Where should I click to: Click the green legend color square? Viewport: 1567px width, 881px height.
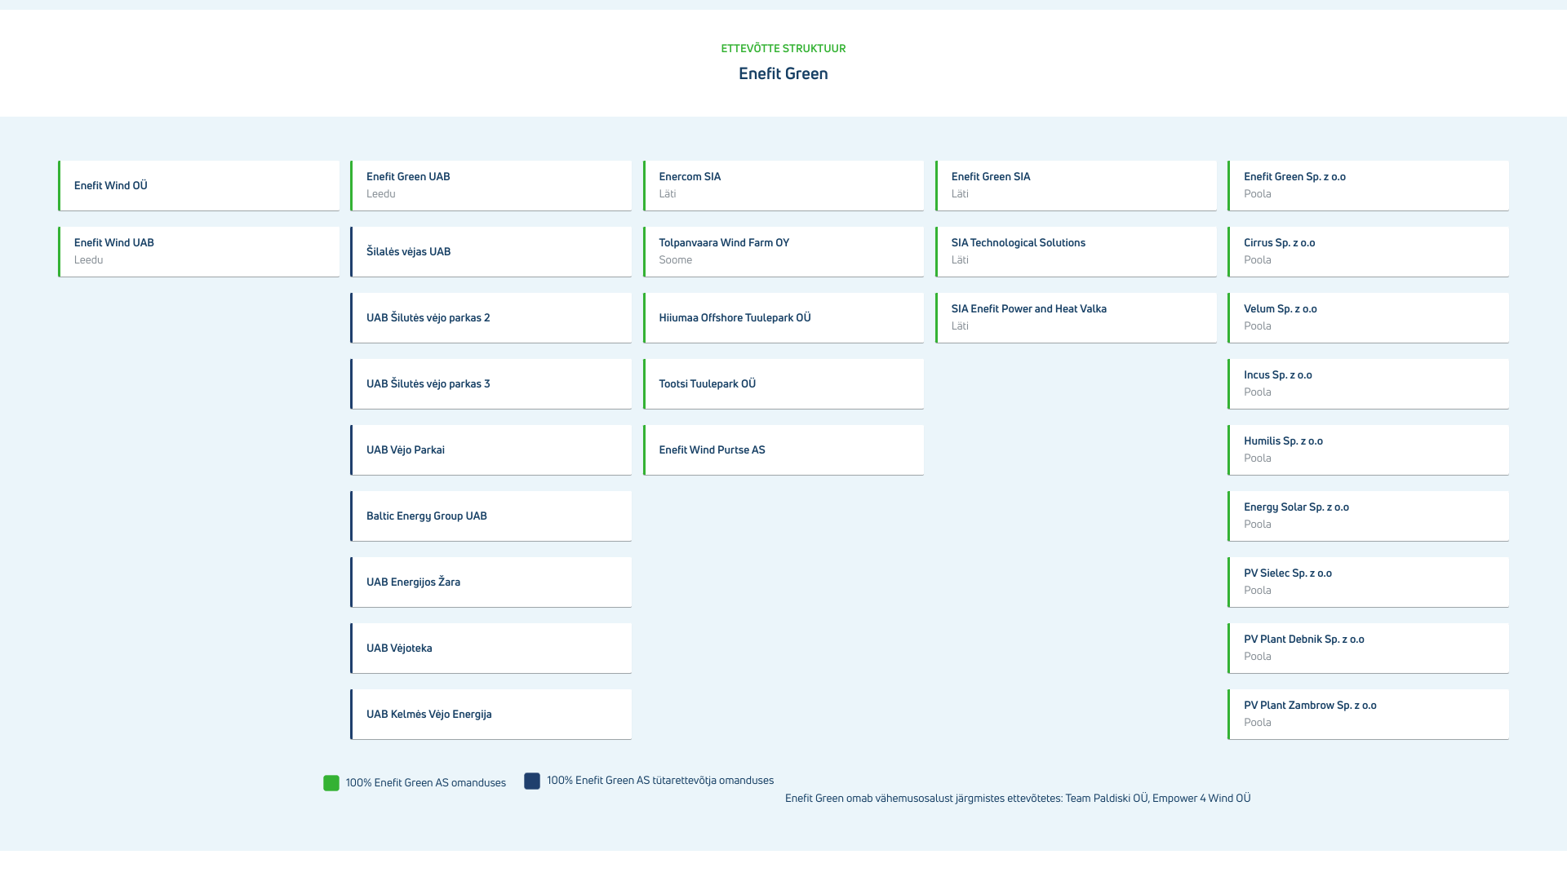(331, 783)
